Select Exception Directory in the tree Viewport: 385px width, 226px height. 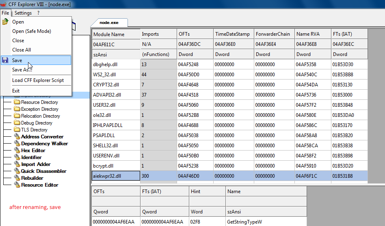[x=40, y=109]
